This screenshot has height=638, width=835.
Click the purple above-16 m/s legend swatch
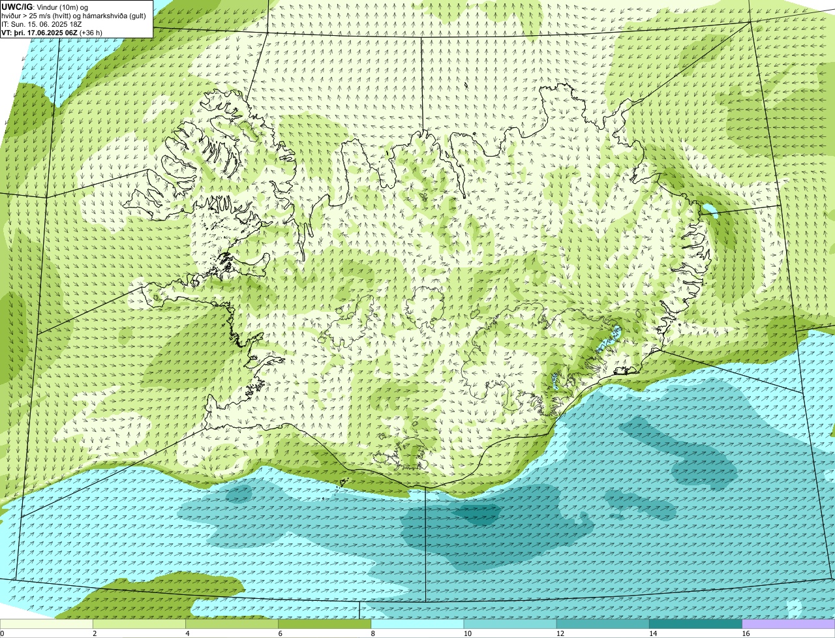(x=789, y=624)
